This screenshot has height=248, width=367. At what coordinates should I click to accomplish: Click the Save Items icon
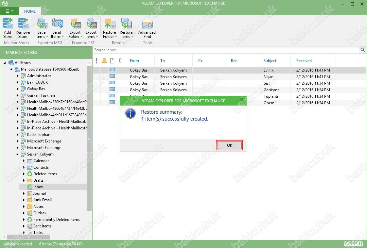[42, 24]
